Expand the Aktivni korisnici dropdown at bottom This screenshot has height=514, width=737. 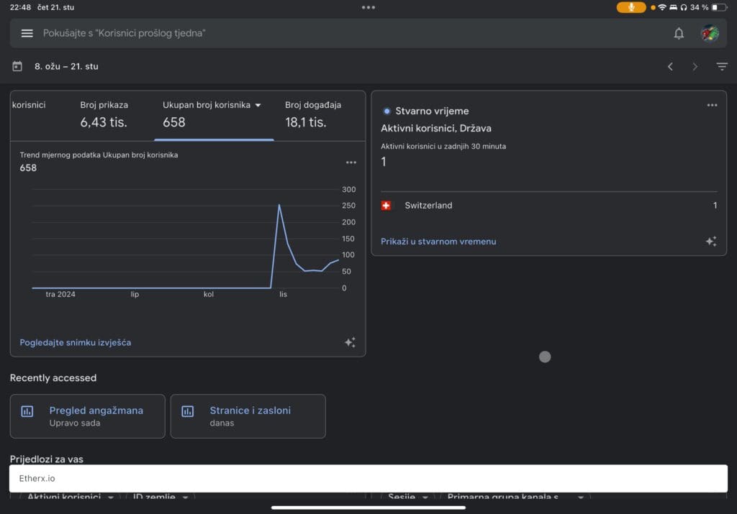tap(111, 497)
